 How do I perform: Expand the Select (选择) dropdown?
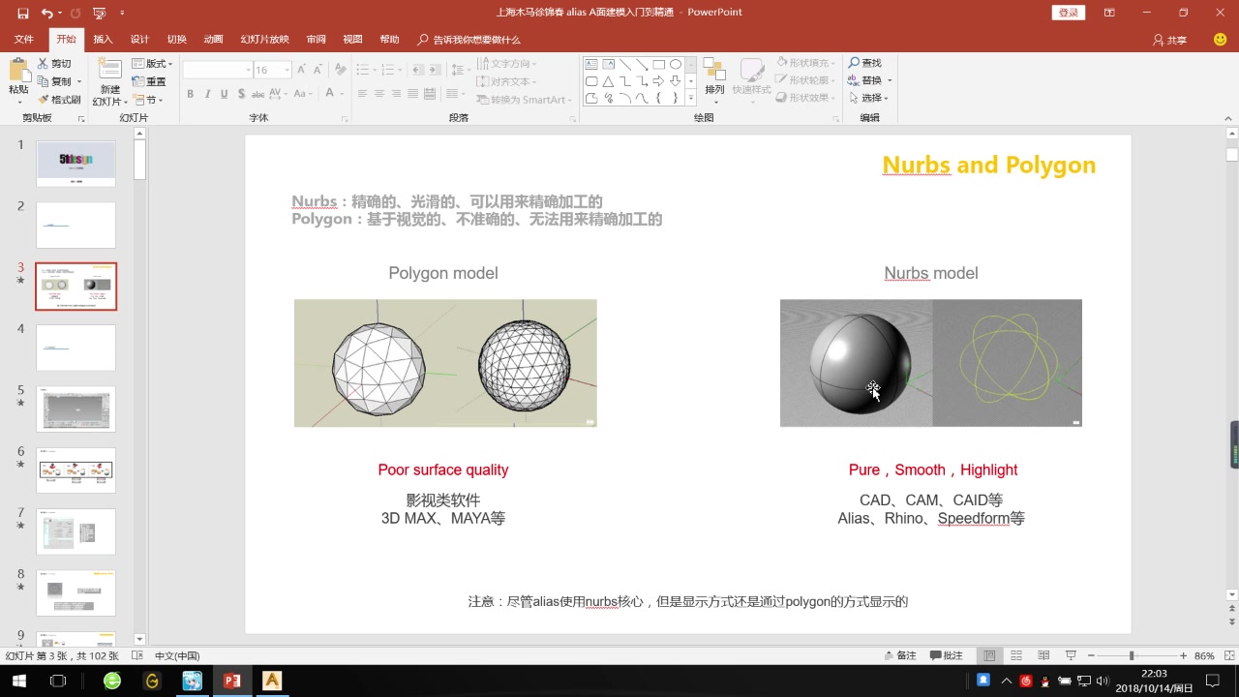tap(871, 98)
